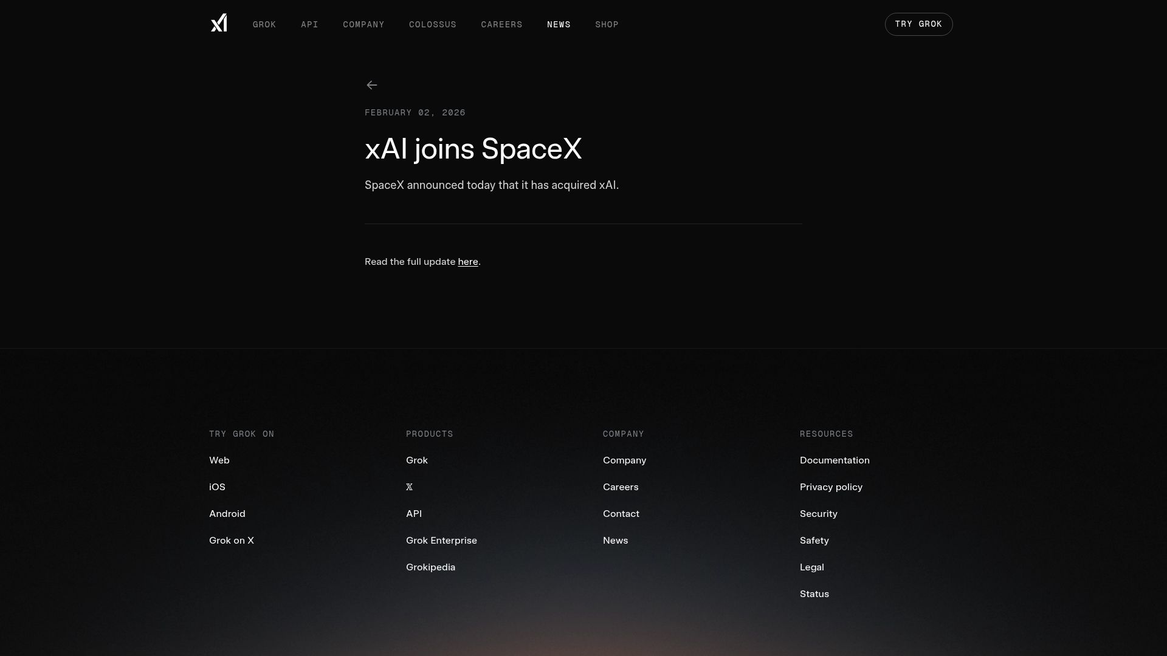Follow the 'here' full update link
The height and width of the screenshot is (656, 1167).
(x=468, y=262)
